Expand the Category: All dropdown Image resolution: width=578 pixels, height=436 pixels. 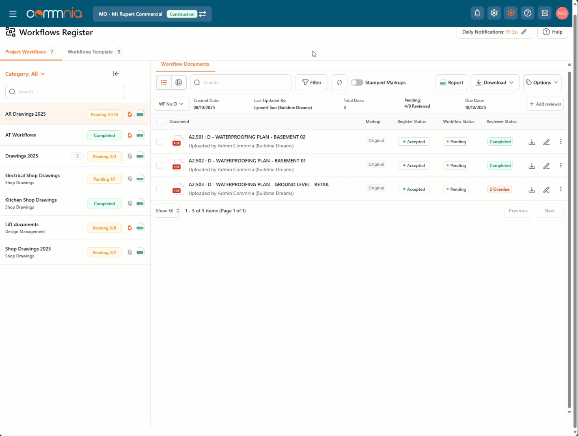(x=25, y=74)
